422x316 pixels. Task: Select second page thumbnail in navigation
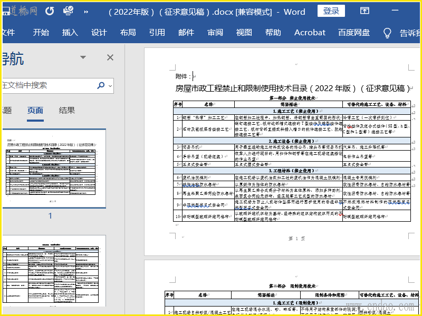[x=54, y=271]
